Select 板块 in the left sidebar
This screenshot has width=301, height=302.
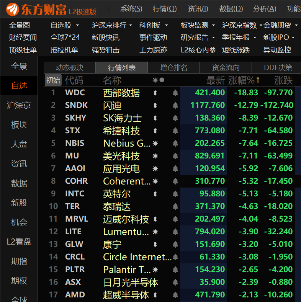tap(19, 125)
